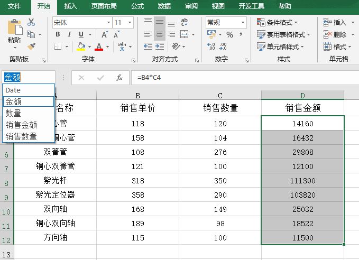This screenshot has height=260, width=359.
Task: Select Date in name box list
Action: coord(13,90)
